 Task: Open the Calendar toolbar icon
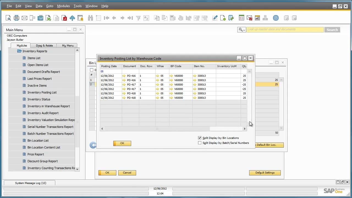(x=257, y=18)
